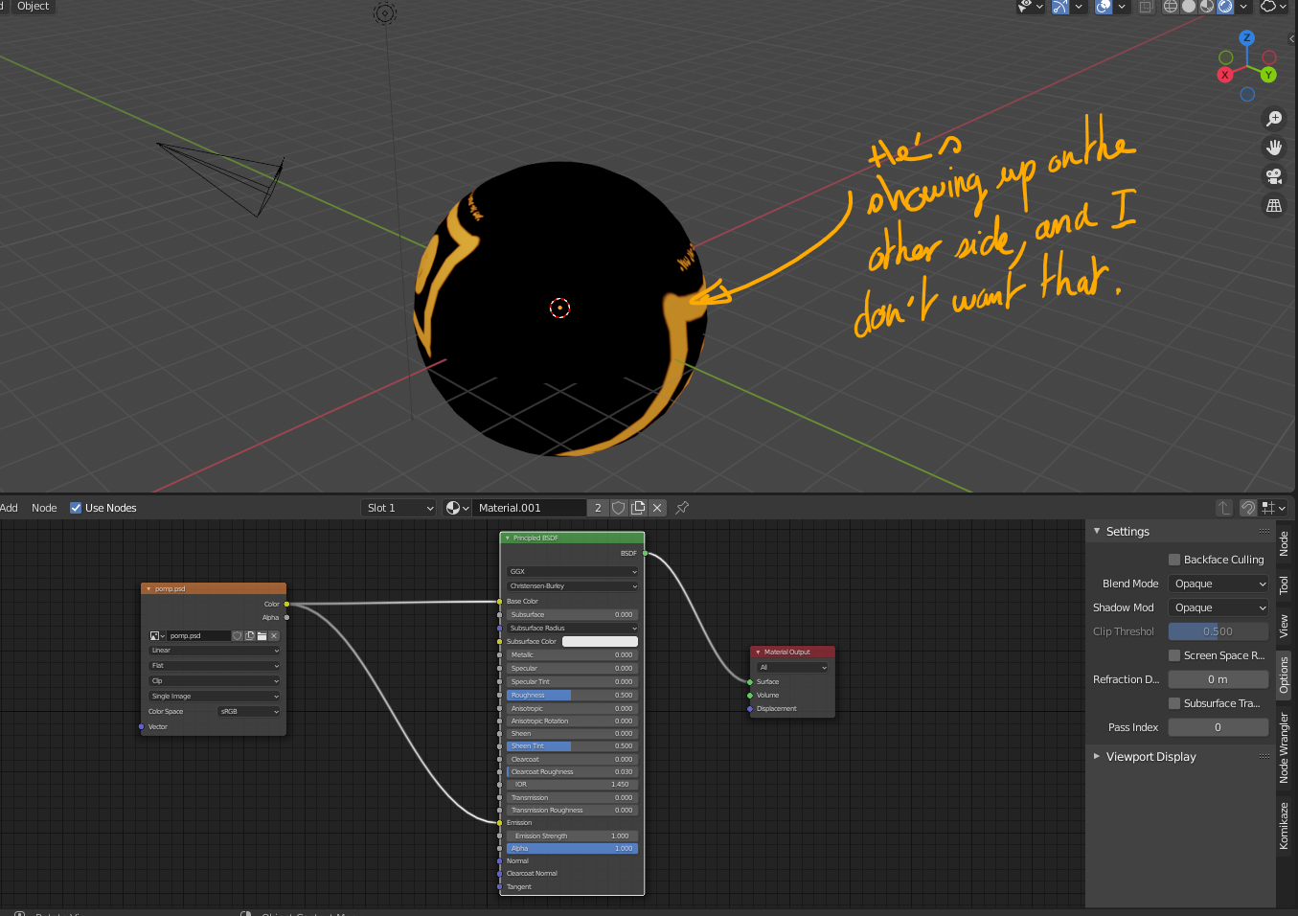Open GGX distribution dropdown in Principled BSDF
Screen dimensions: 1298x916
click(572, 571)
